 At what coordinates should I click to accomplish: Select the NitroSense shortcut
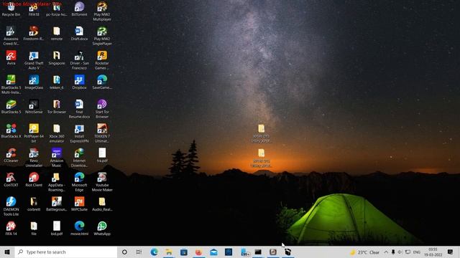tap(34, 106)
